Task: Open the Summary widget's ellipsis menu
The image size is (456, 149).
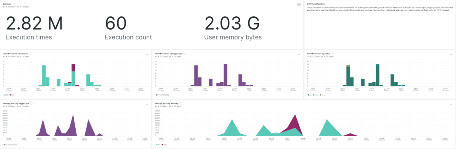Action: 299,4
